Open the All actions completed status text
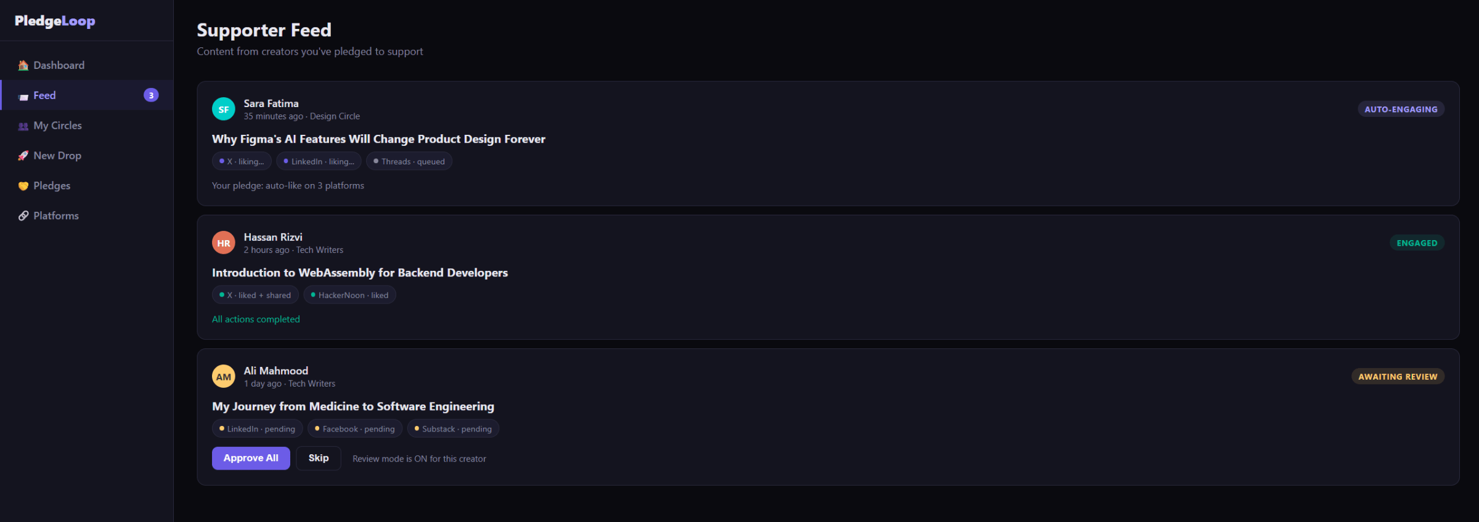This screenshot has height=522, width=1479. [x=255, y=319]
